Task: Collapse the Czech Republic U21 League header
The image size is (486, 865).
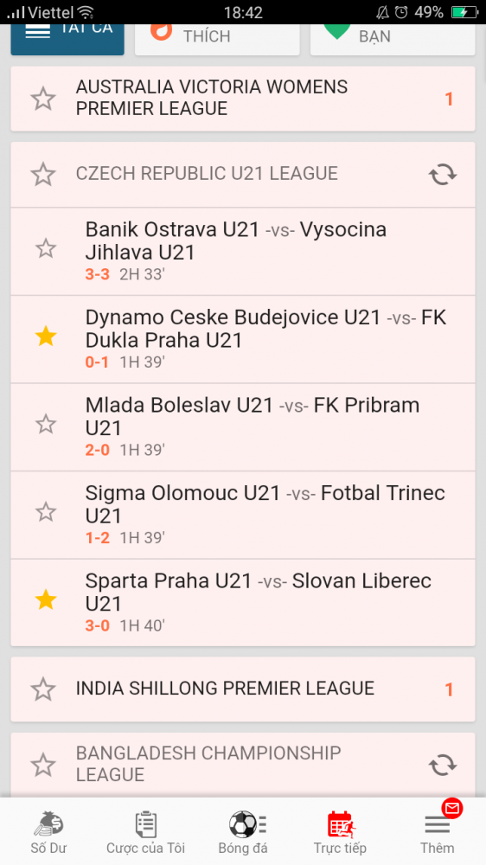Action: (x=243, y=175)
